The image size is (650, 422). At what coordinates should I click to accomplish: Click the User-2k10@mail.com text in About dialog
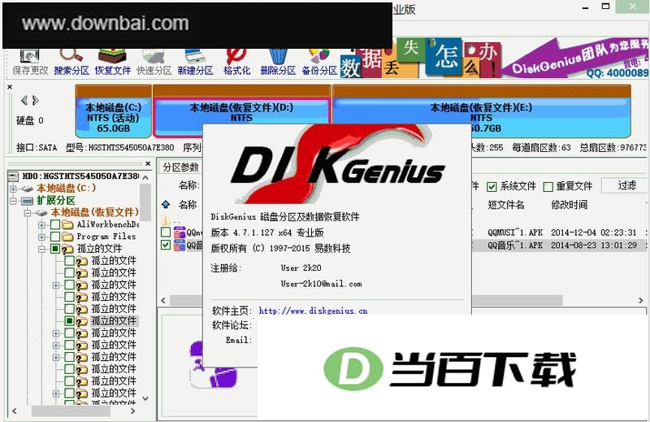[x=321, y=284]
